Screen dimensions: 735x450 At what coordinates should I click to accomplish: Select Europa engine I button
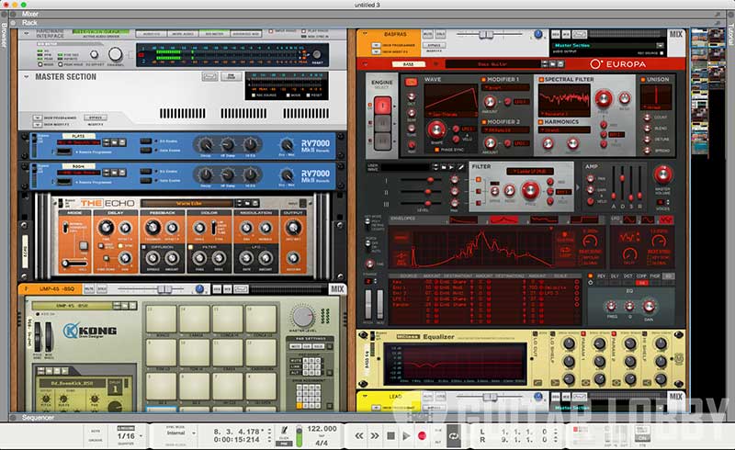(382, 105)
